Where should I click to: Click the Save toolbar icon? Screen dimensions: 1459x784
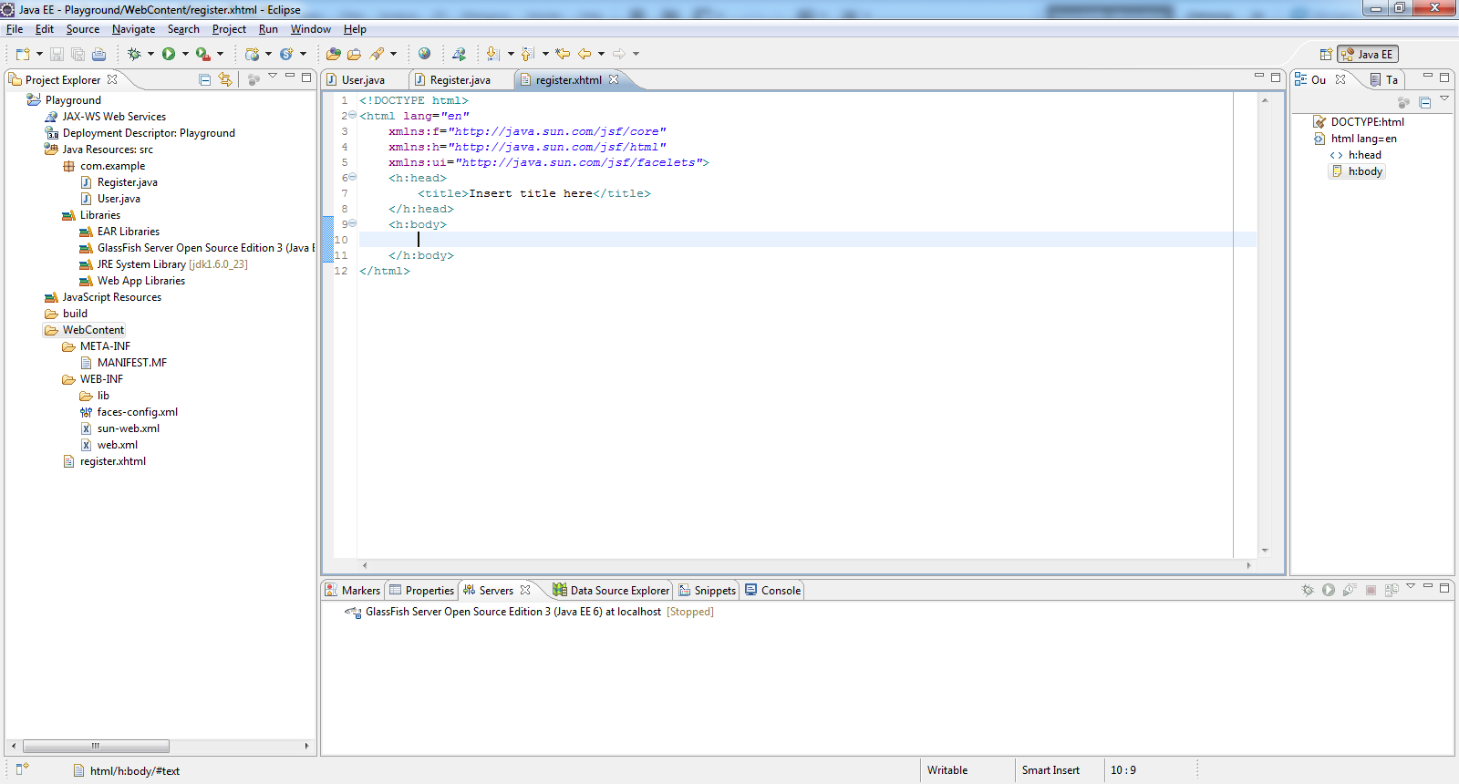pos(57,54)
